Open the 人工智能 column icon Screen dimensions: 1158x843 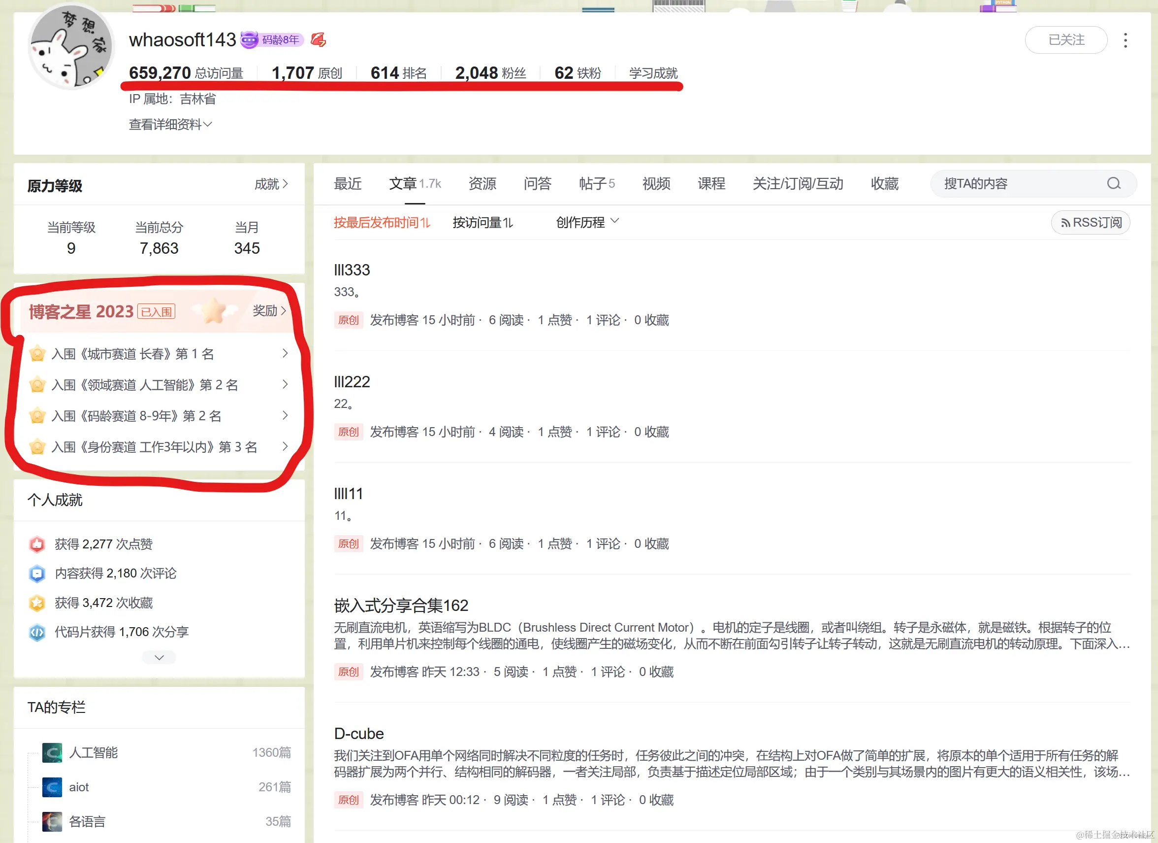52,752
